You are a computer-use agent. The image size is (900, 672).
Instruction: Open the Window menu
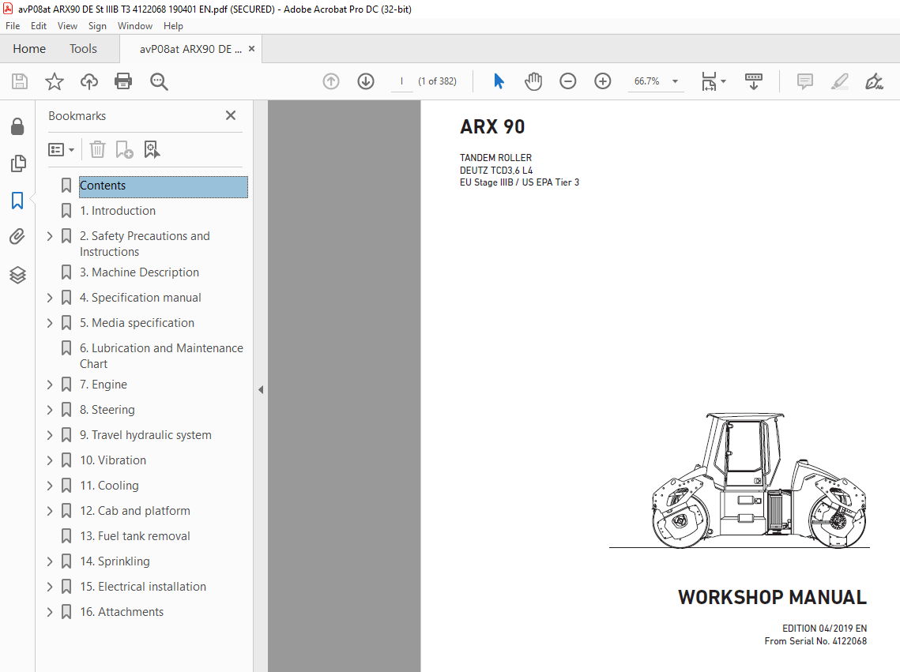(x=135, y=26)
